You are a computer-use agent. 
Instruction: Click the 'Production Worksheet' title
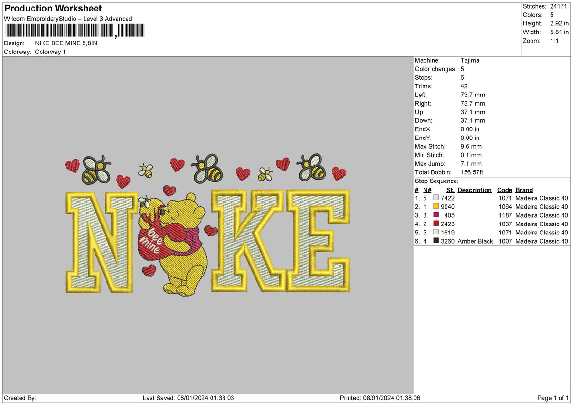[x=53, y=9]
